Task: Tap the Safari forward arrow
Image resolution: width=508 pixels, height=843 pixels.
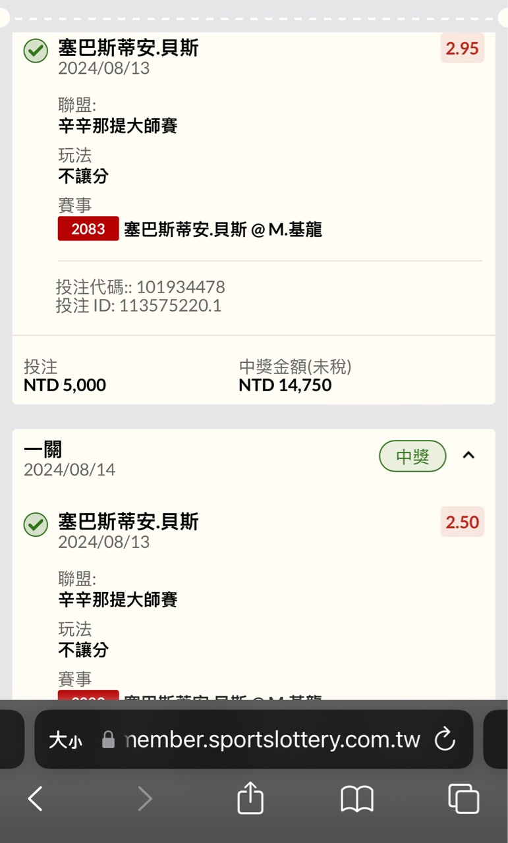Action: coord(144,799)
